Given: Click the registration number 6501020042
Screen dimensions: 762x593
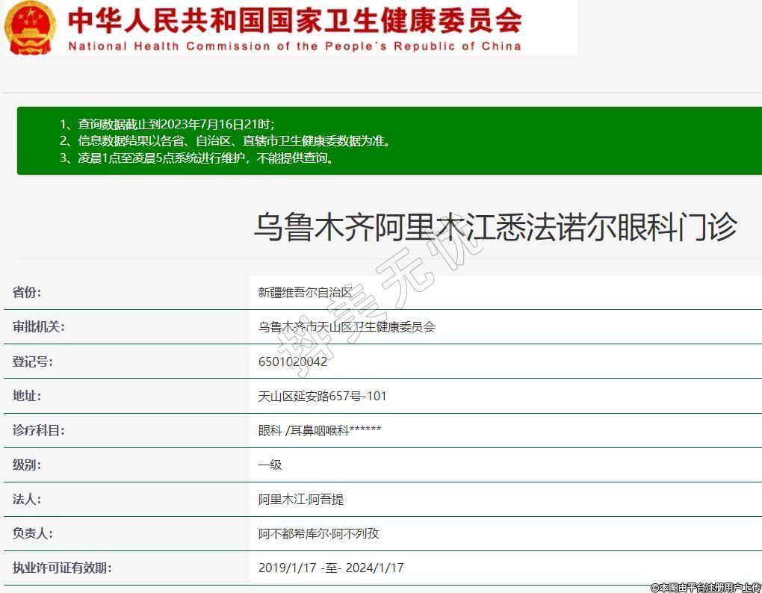Looking at the screenshot, I should point(293,361).
